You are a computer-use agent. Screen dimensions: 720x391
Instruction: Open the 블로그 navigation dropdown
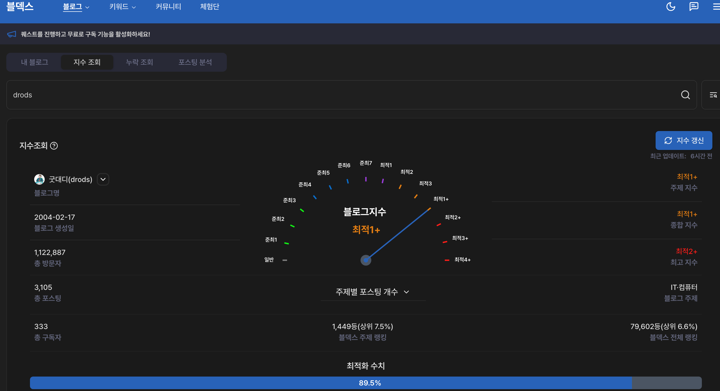[76, 7]
